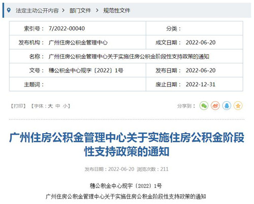Click the document number 穗公积金中心规字〔2022〕1号 in the table
The height and width of the screenshot is (204, 254).
click(x=86, y=70)
